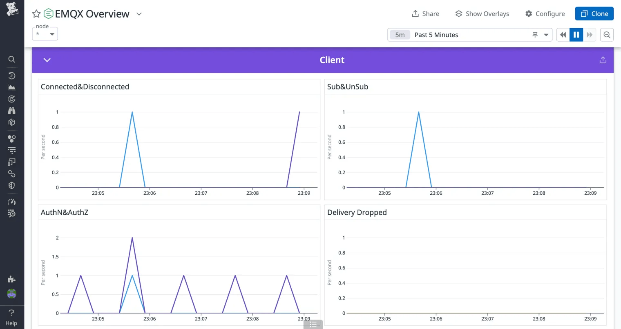This screenshot has width=621, height=329.
Task: Collapse the Client group section
Action: tap(47, 60)
